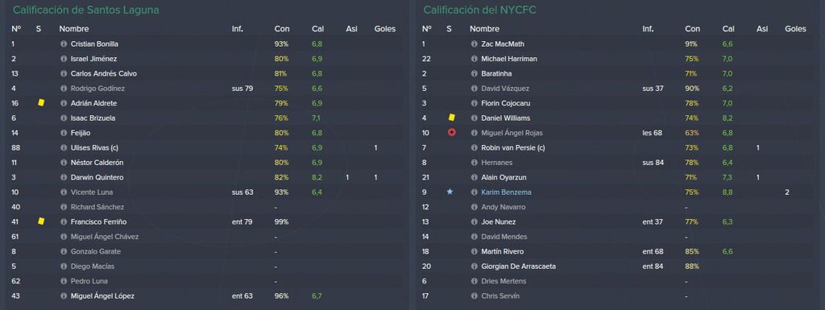Click info icon beside Robin van Persie
Viewport: 825px width, 310px height.
point(474,147)
